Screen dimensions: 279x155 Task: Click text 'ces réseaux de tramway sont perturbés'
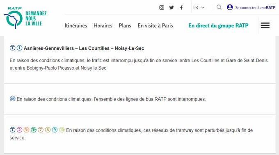184,130
